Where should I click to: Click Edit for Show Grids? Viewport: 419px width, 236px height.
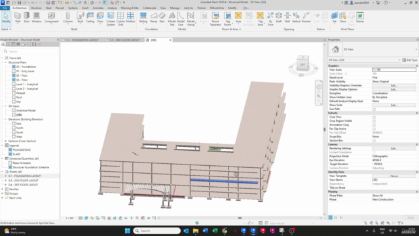point(394,105)
